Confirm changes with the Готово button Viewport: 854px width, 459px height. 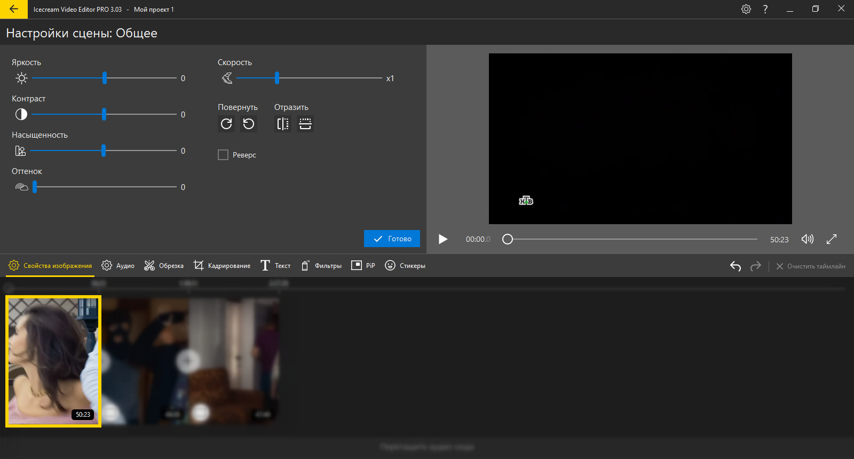click(392, 239)
